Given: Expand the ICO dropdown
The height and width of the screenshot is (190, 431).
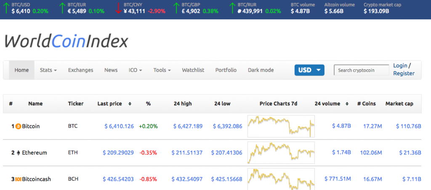Looking at the screenshot, I should pos(135,70).
